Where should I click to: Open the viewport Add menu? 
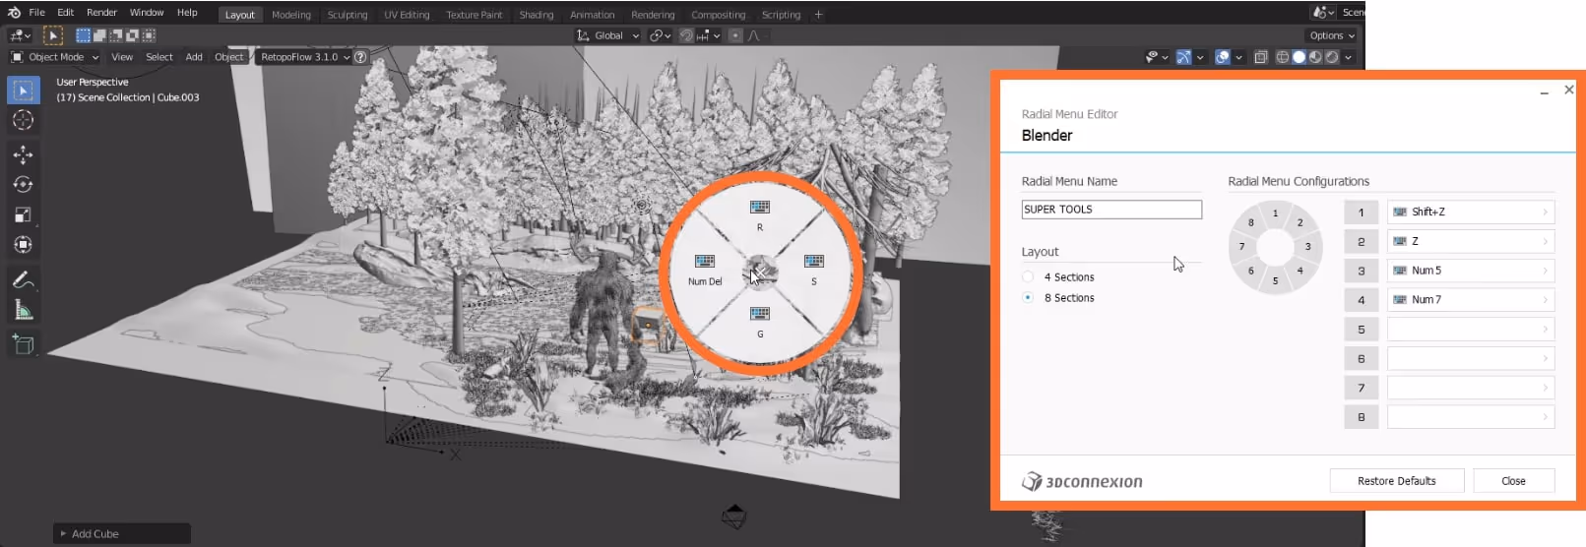point(194,57)
